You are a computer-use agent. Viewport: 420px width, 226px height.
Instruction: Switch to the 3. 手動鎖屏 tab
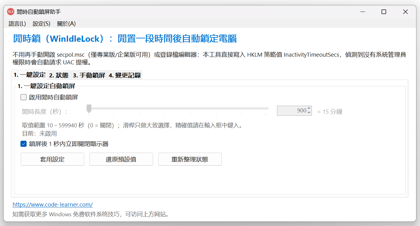(x=89, y=75)
